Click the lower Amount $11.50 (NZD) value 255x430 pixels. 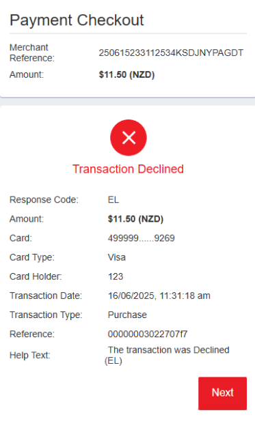[136, 219]
